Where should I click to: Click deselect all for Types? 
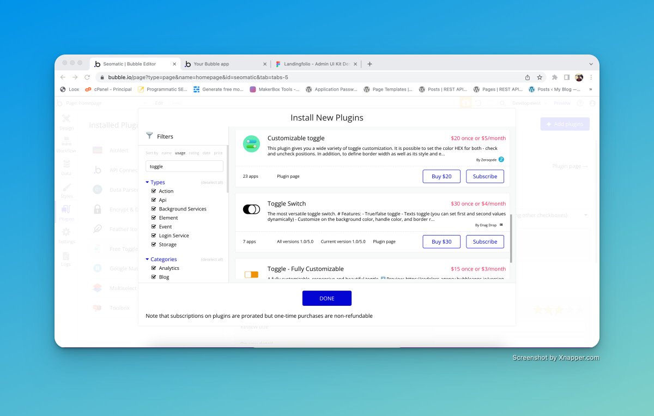212,182
